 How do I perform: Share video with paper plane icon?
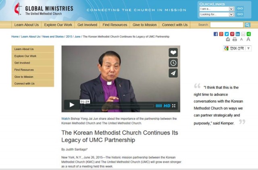[x=173, y=73]
